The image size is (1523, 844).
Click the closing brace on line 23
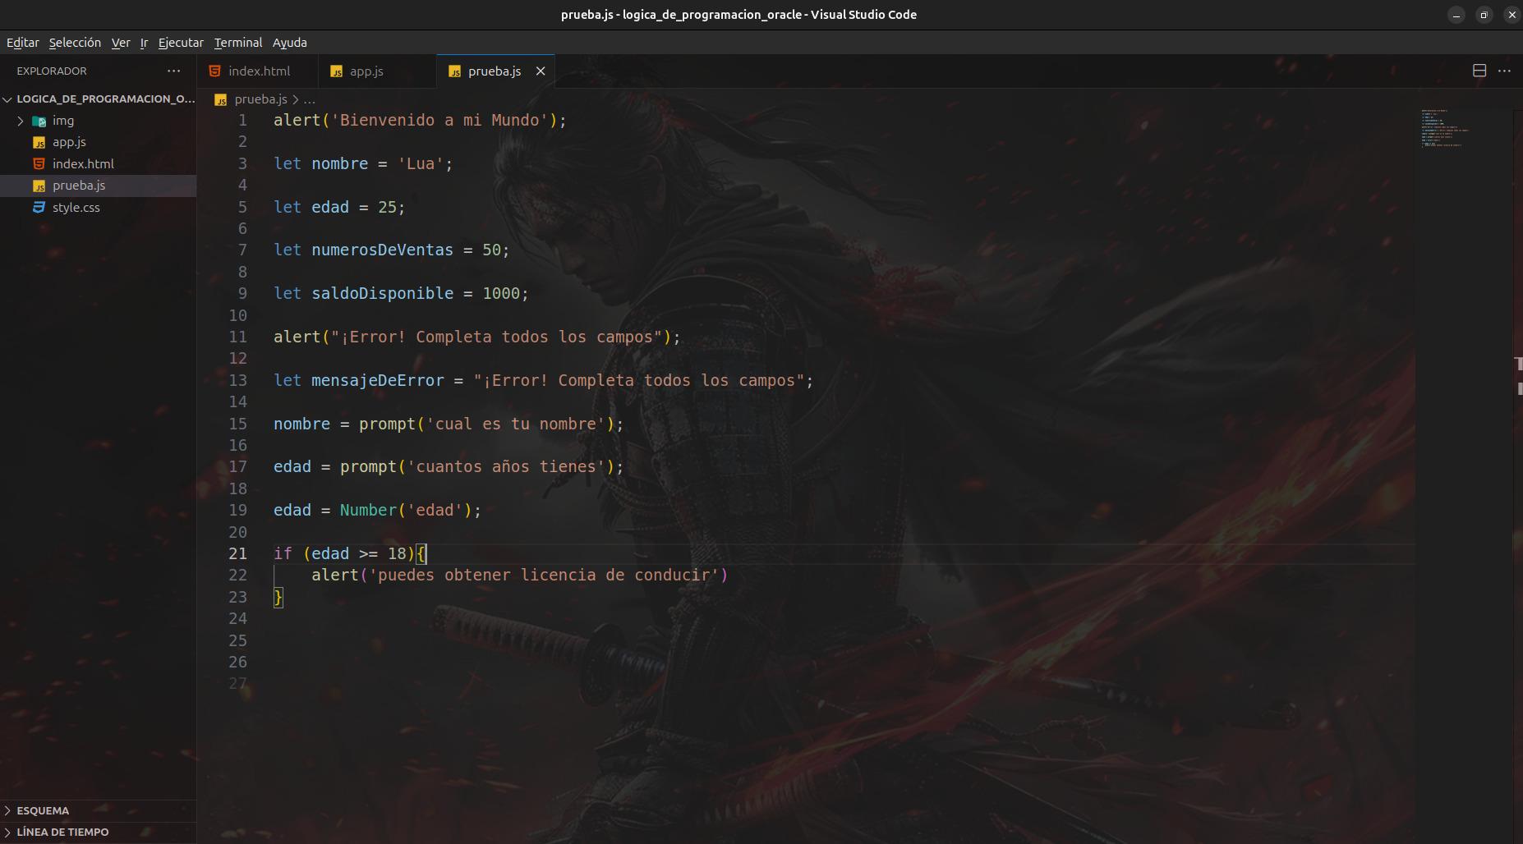[x=278, y=597]
